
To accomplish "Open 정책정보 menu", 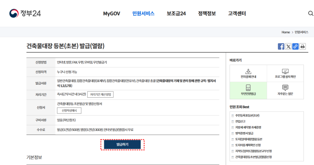I will (x=207, y=14).
